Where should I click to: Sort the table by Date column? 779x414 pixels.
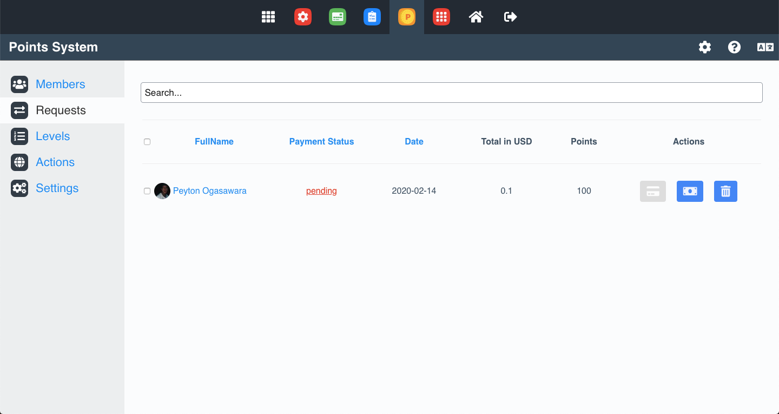pos(414,142)
